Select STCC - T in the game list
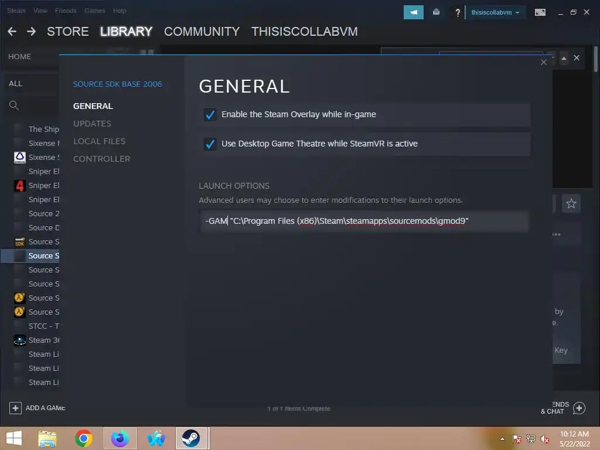 43,326
